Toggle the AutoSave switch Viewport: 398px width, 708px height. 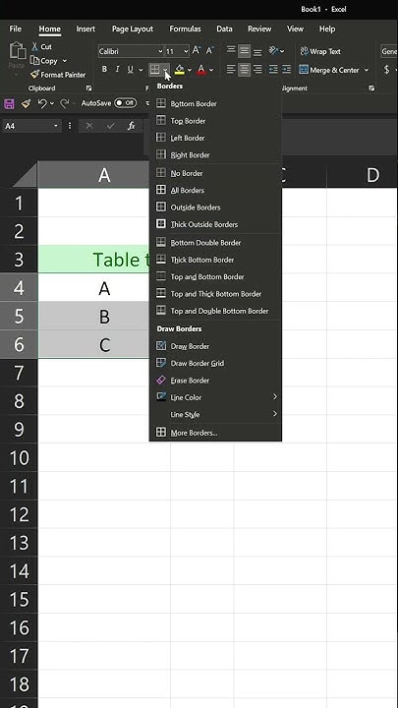tap(125, 103)
